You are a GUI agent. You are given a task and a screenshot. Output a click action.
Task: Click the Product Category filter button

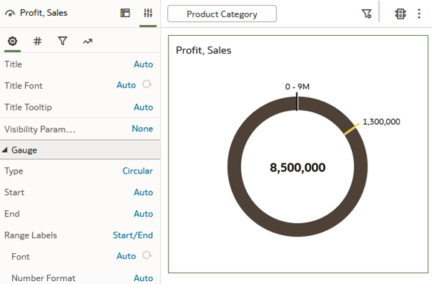[x=222, y=14]
